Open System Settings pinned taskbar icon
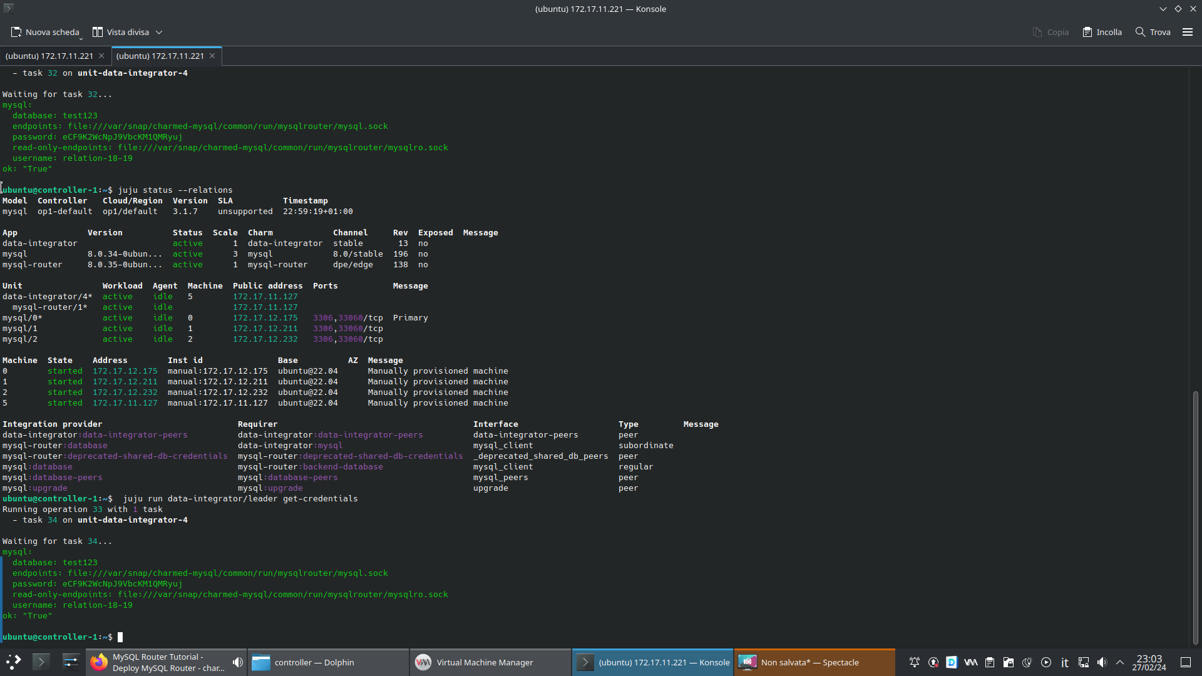 71,662
